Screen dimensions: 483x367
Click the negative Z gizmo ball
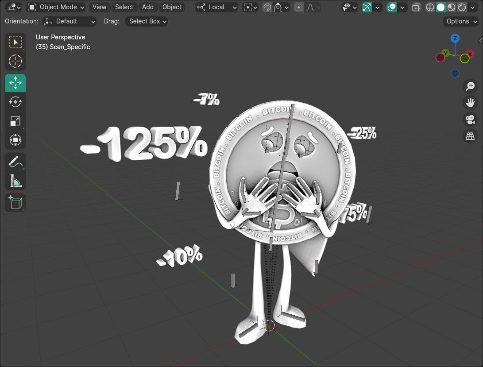point(455,73)
